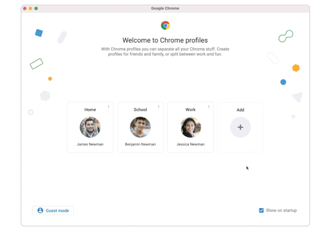Open the Guest mode button
Image resolution: width=331 pixels, height=234 pixels.
[x=53, y=211]
